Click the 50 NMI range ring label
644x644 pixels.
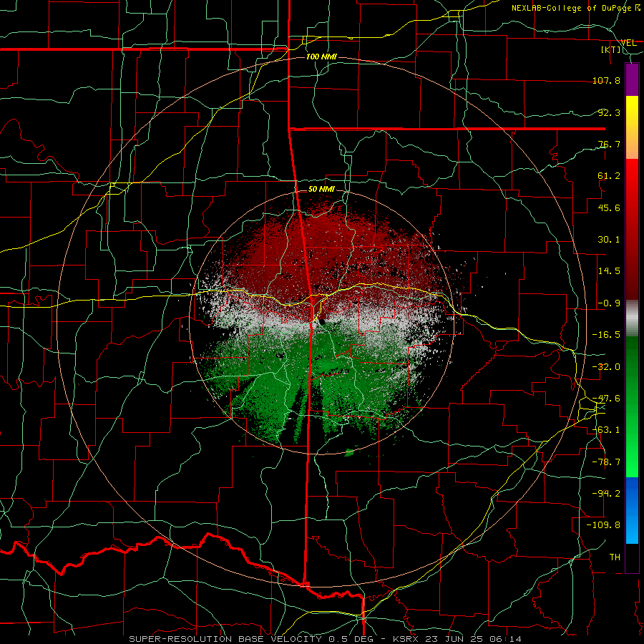[x=321, y=189]
